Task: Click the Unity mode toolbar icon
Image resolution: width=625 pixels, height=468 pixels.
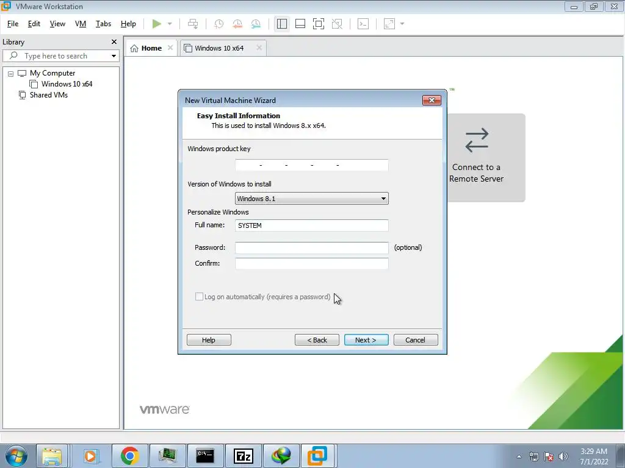Action: (337, 24)
